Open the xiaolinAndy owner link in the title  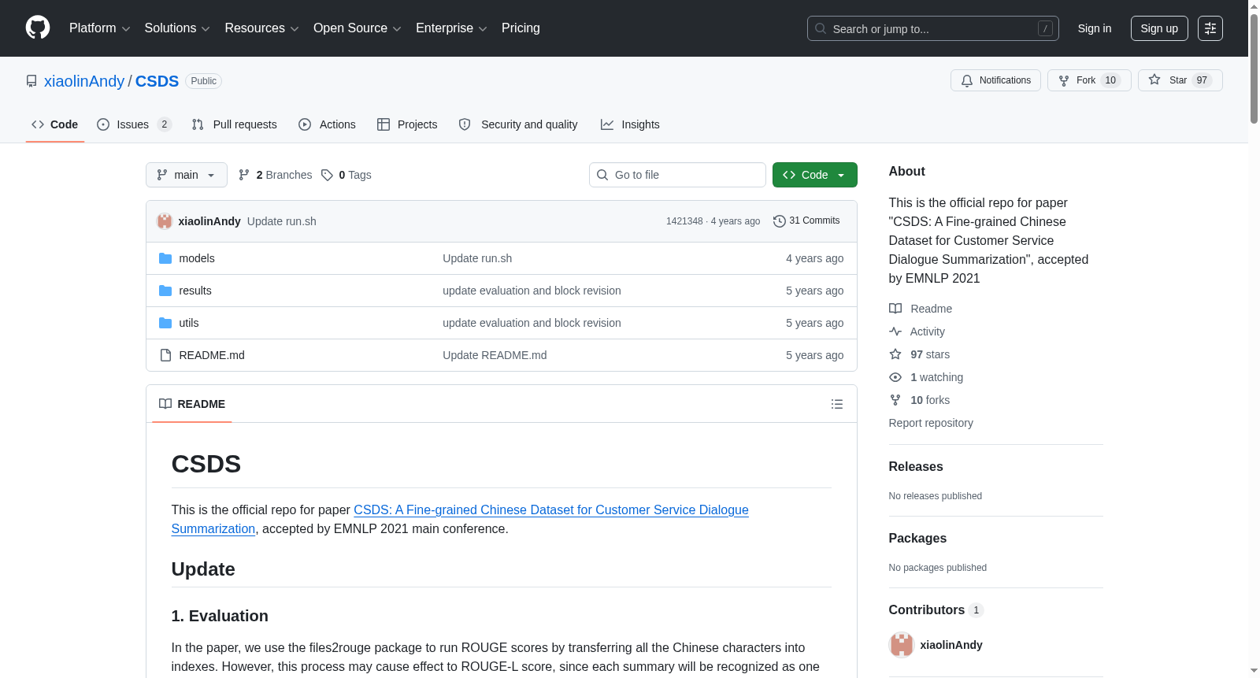point(84,81)
